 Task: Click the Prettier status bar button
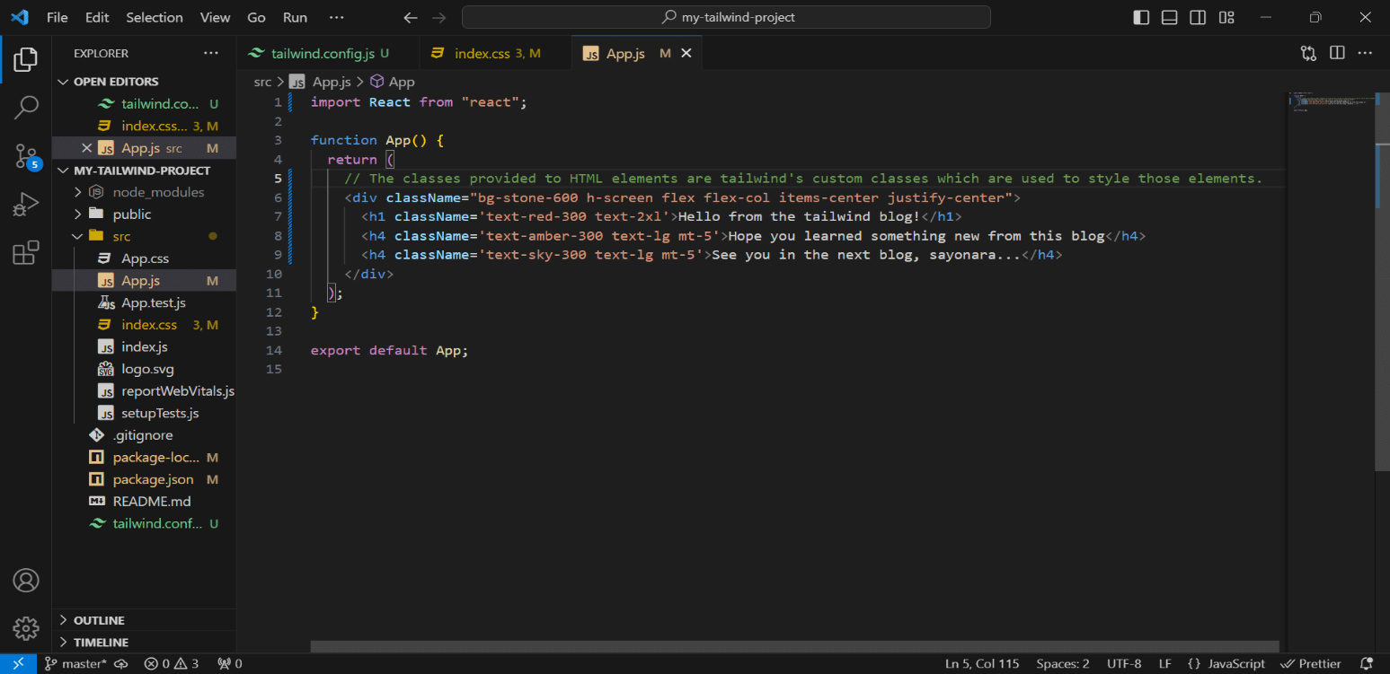(1311, 664)
